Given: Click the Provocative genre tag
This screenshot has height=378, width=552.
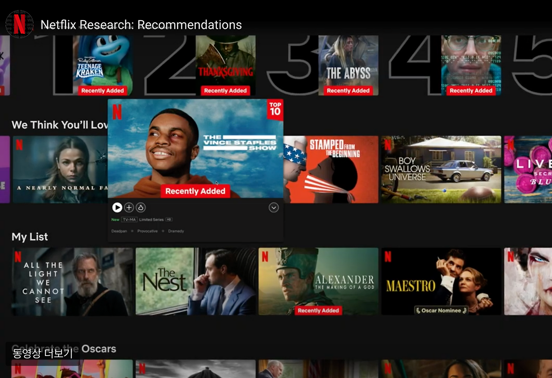Looking at the screenshot, I should click(147, 231).
